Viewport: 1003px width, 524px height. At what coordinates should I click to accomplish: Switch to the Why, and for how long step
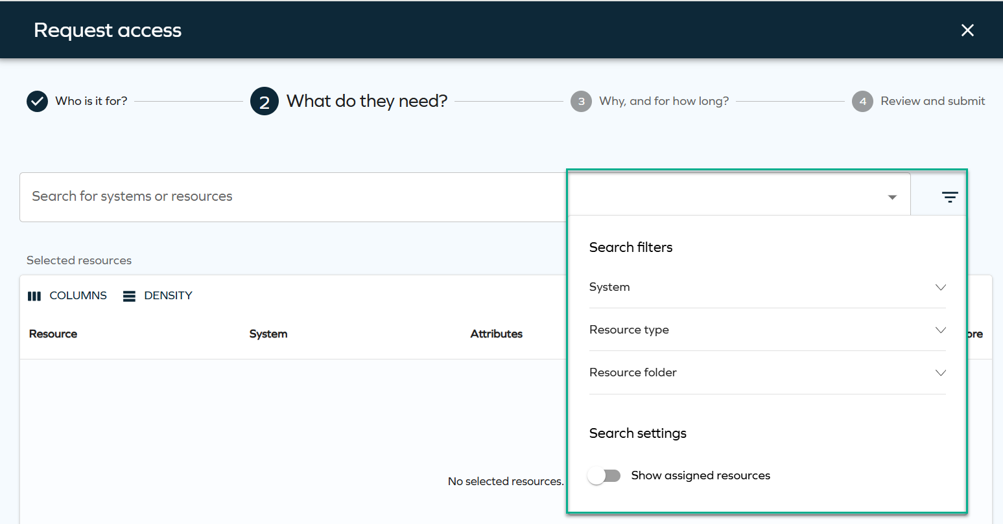pos(663,101)
